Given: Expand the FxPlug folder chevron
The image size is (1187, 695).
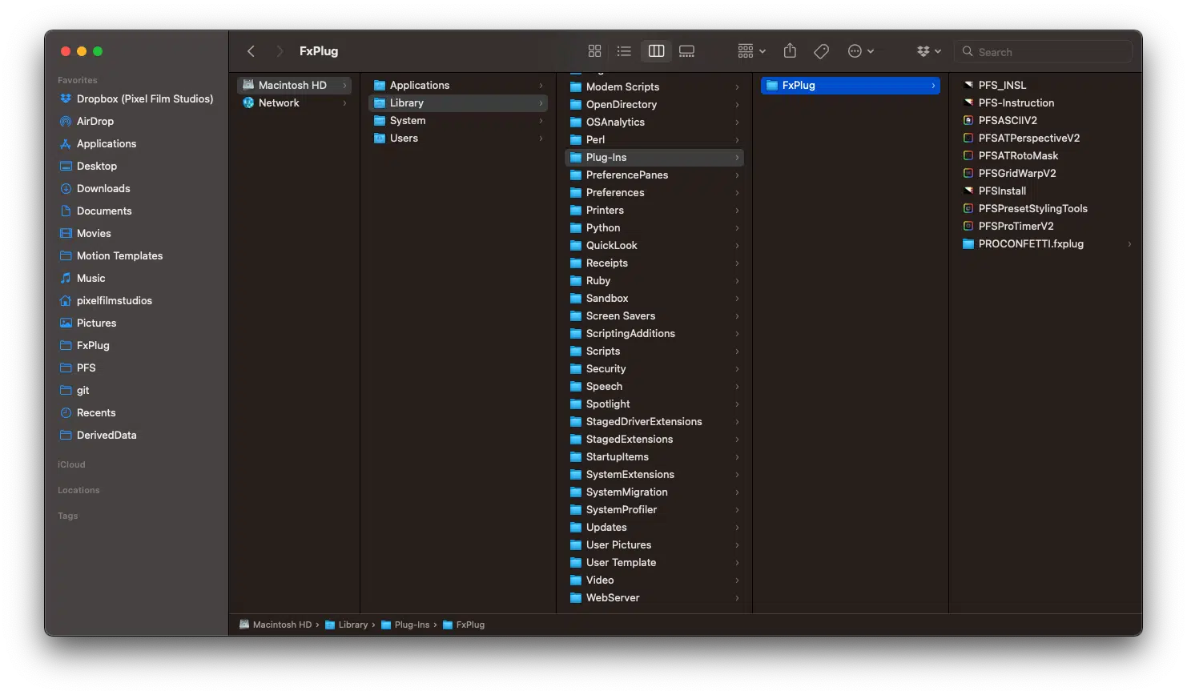Looking at the screenshot, I should (x=933, y=86).
